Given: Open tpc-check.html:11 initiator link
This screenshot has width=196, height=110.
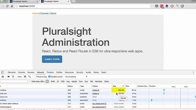Looking at the screenshot, I should click(x=99, y=107).
